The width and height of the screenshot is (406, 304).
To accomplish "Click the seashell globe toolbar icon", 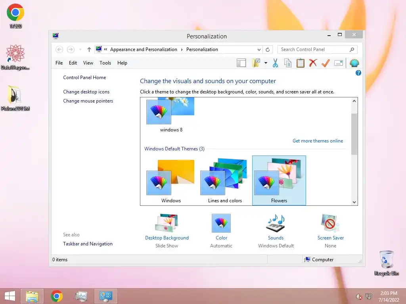I will 354,63.
